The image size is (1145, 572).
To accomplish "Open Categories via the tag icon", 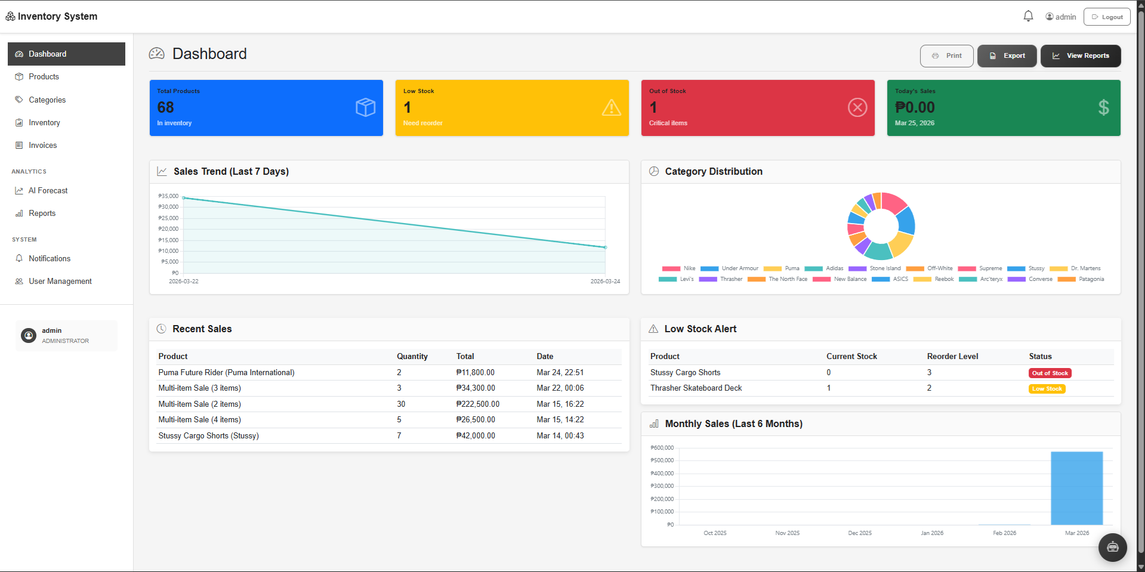I will (x=20, y=100).
